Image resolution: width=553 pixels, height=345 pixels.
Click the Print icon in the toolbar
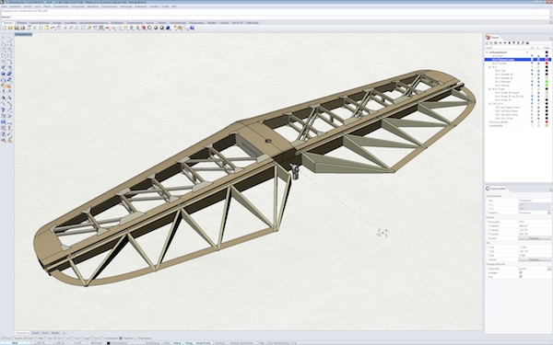(22, 28)
